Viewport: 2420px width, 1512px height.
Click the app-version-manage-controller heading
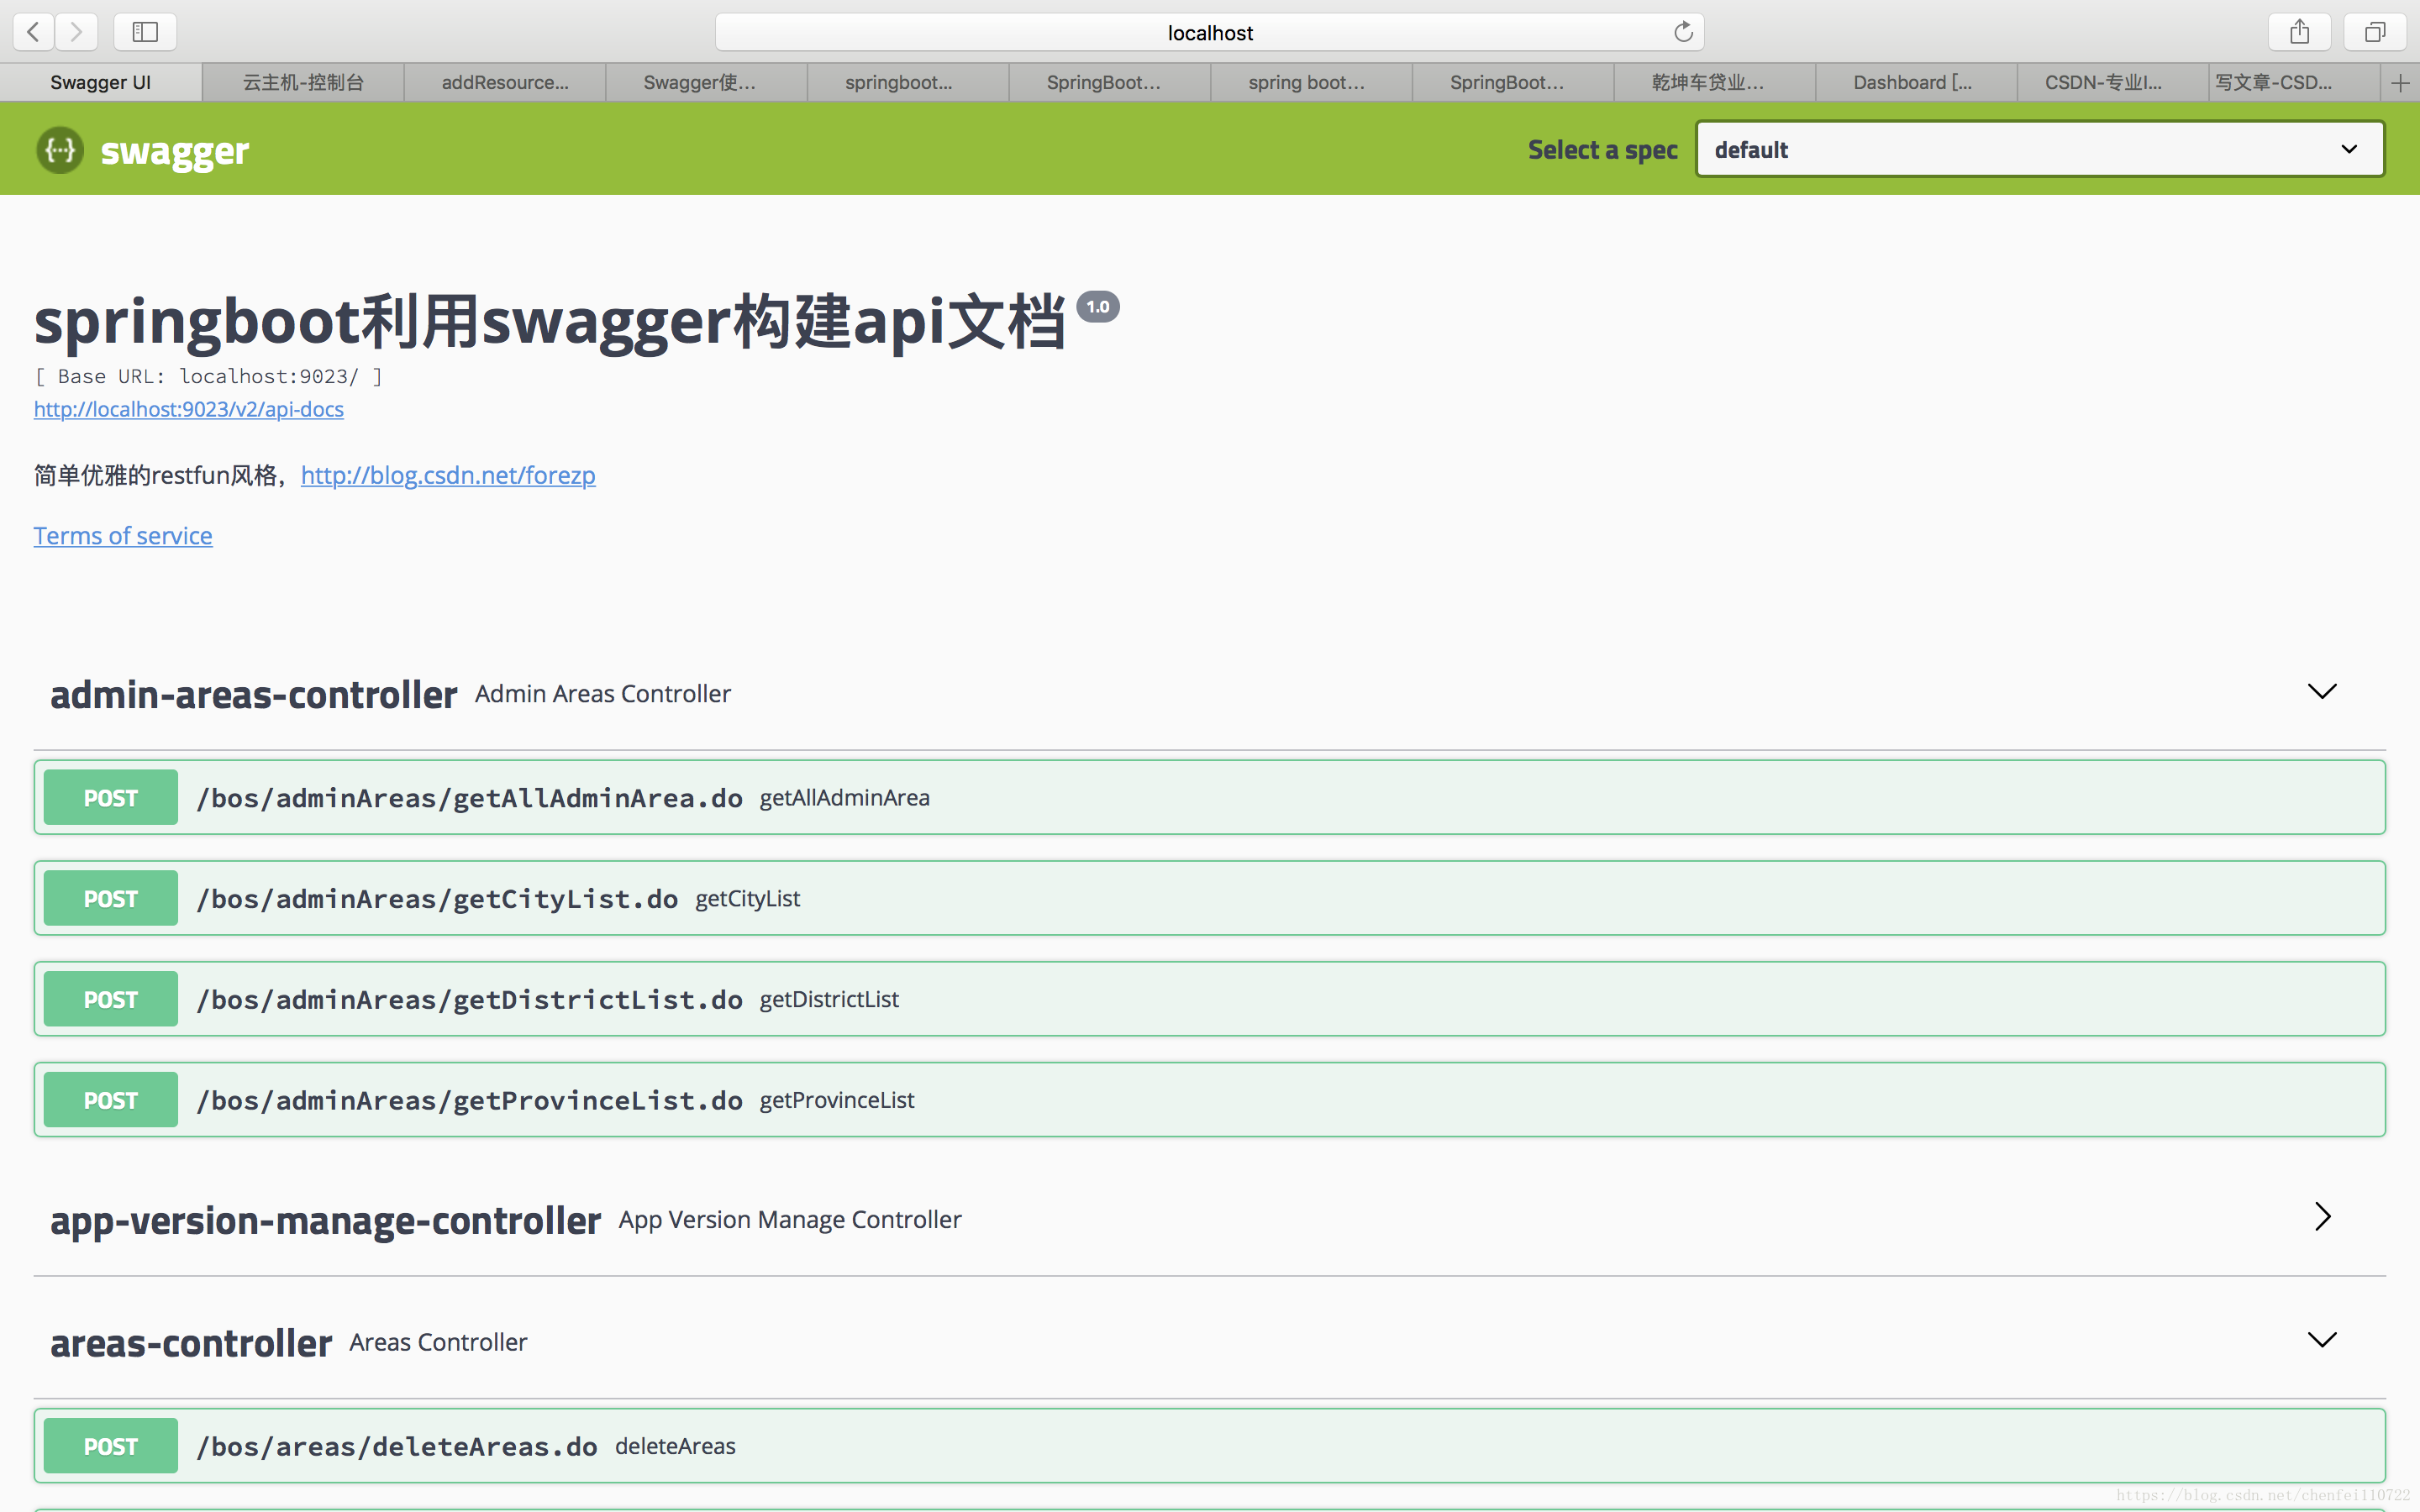coord(326,1221)
